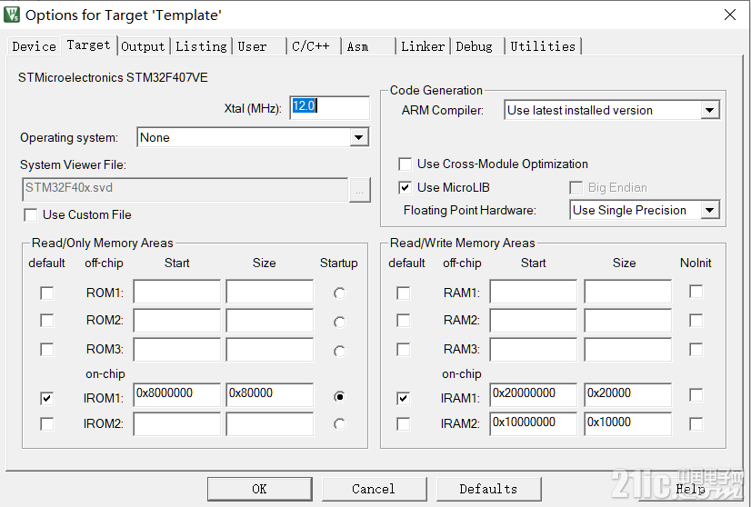The image size is (751, 507).
Task: Uncheck the IROM1 default checkbox
Action: (x=47, y=398)
